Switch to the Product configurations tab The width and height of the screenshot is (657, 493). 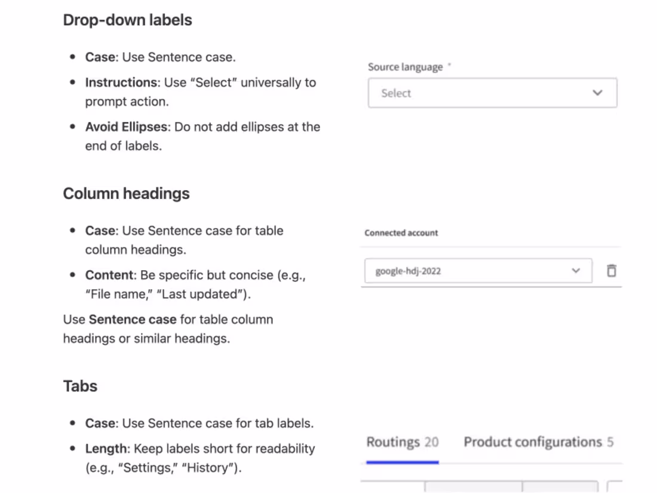530,442
